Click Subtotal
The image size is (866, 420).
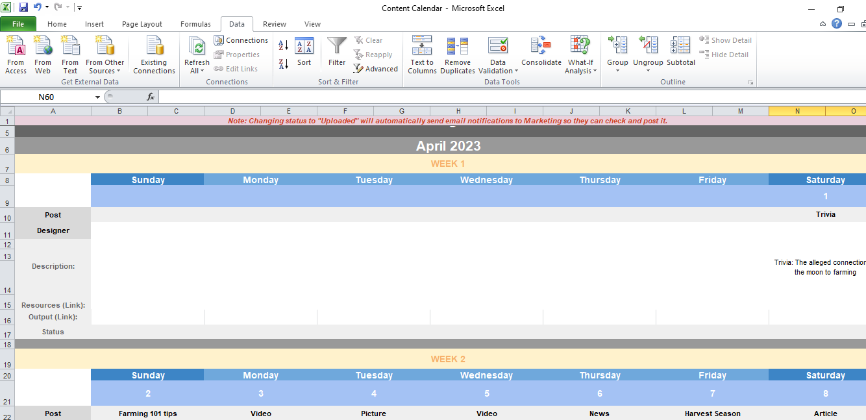tap(680, 52)
